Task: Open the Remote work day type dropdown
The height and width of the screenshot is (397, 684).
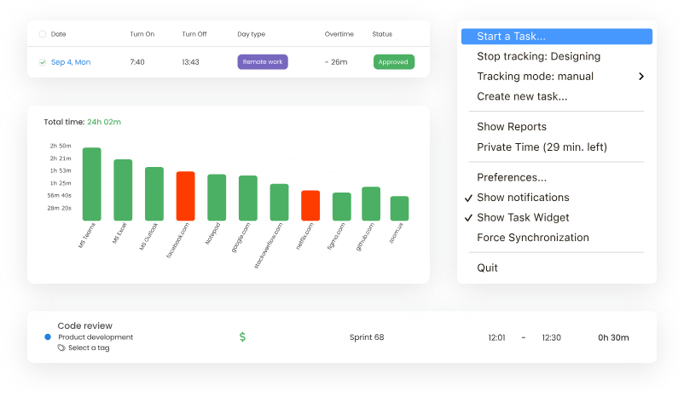Action: point(263,62)
